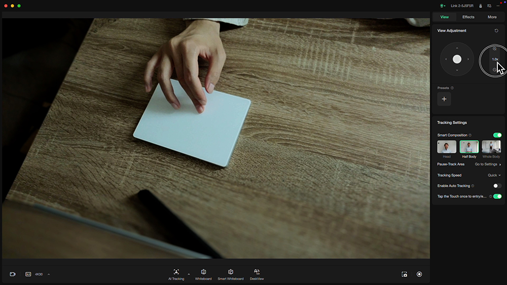Start recording with the record button
This screenshot has height=285, width=507.
[x=419, y=274]
